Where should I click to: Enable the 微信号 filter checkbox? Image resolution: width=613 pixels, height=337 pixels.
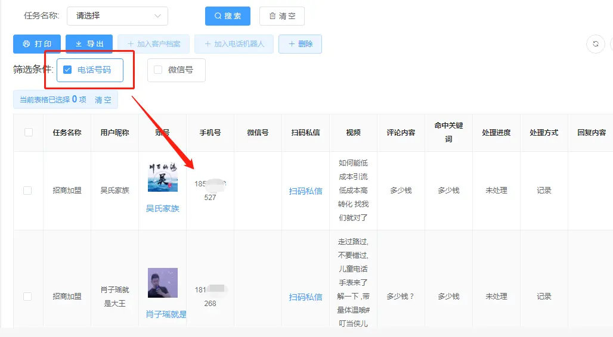point(158,70)
